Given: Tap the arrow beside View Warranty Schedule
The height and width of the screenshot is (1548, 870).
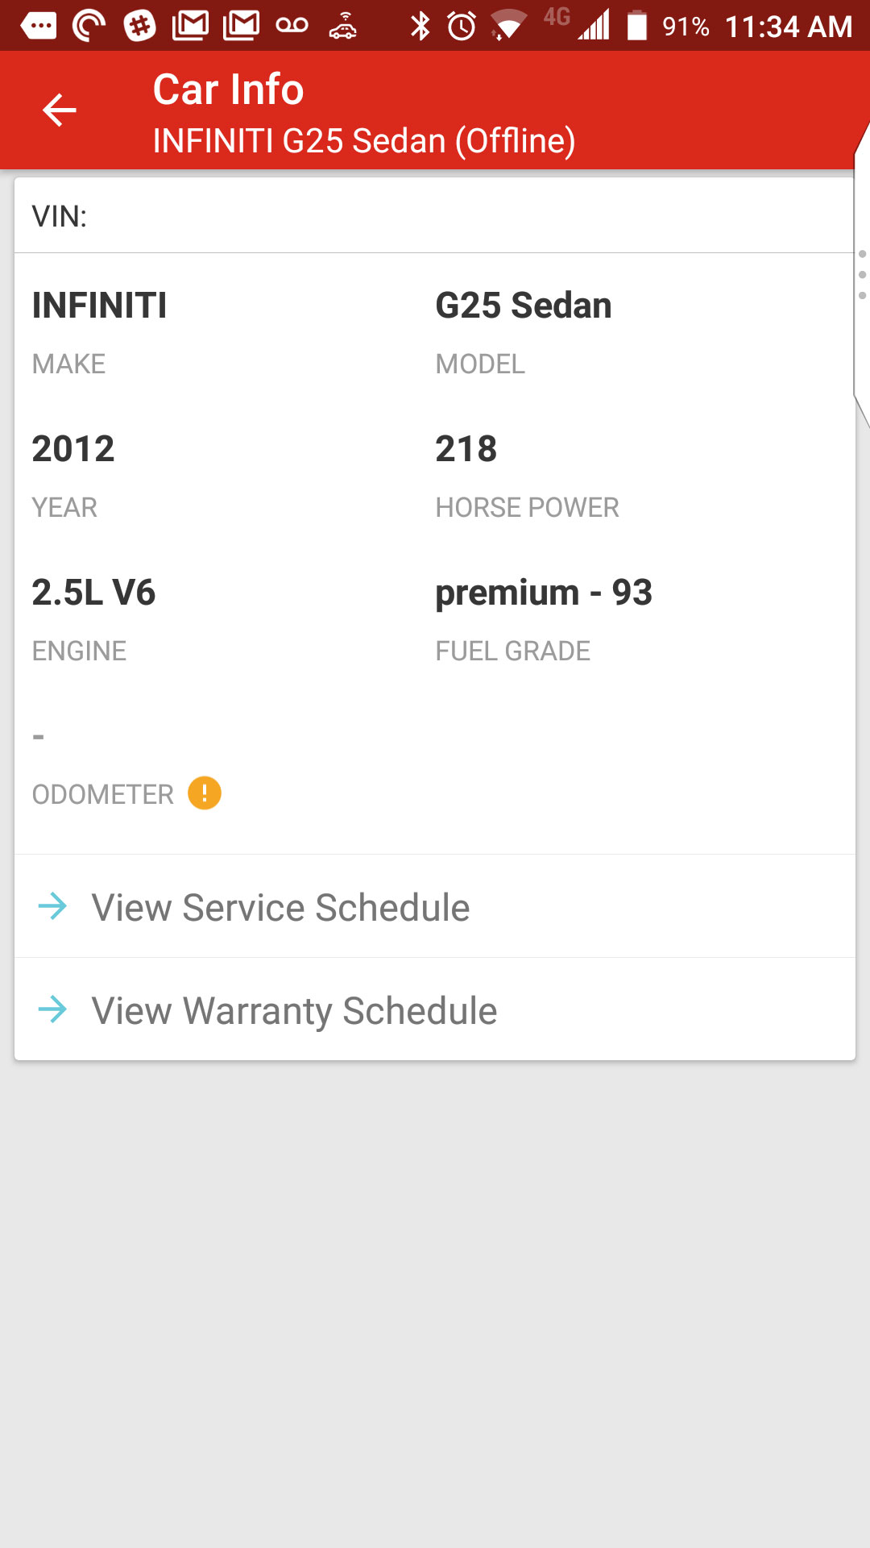Looking at the screenshot, I should [x=53, y=1009].
